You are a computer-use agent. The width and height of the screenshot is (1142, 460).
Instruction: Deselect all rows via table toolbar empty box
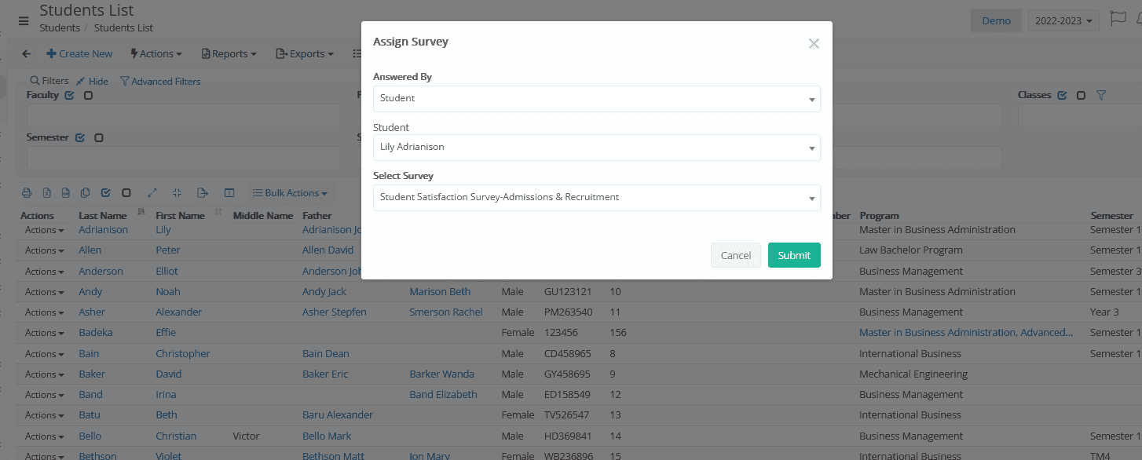tap(126, 193)
